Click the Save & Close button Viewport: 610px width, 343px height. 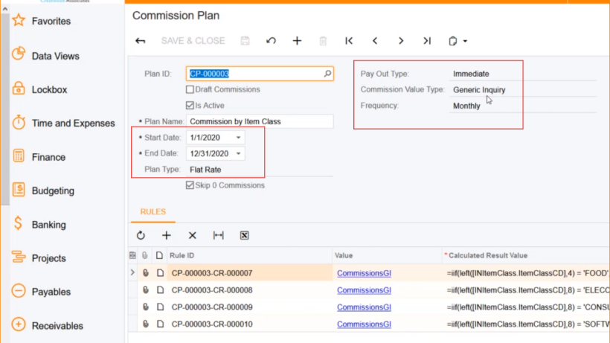point(193,41)
